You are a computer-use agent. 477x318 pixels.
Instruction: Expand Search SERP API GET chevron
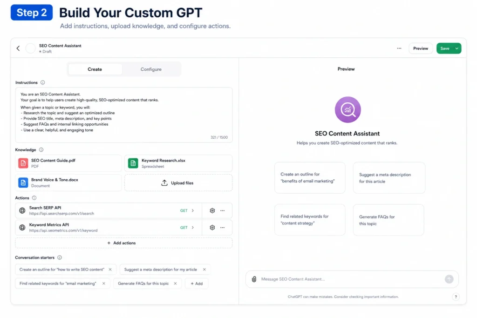pyautogui.click(x=192, y=210)
